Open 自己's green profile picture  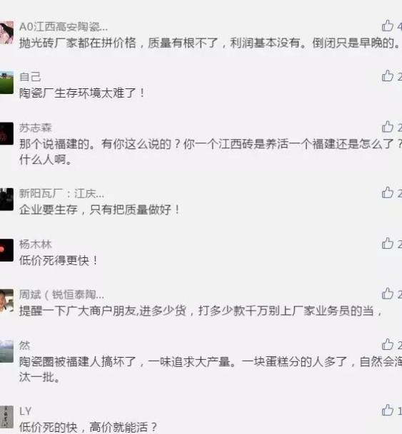(6, 83)
